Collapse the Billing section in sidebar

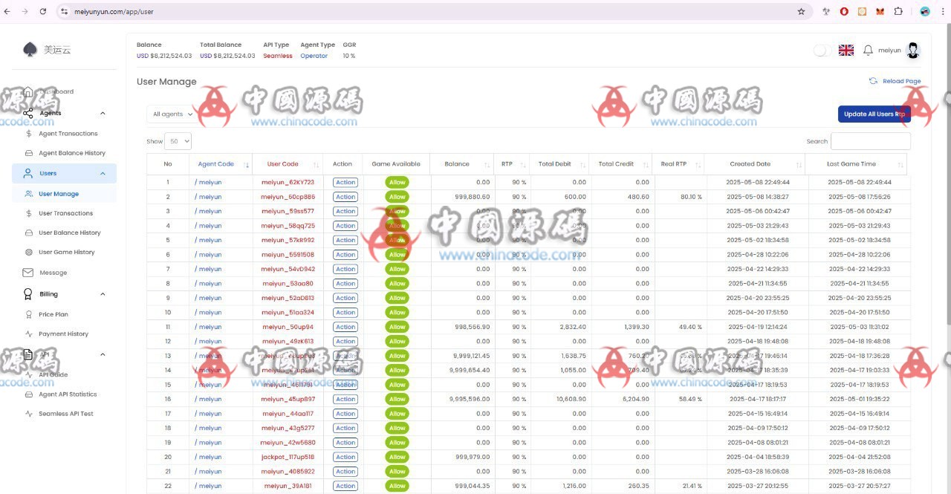click(103, 294)
